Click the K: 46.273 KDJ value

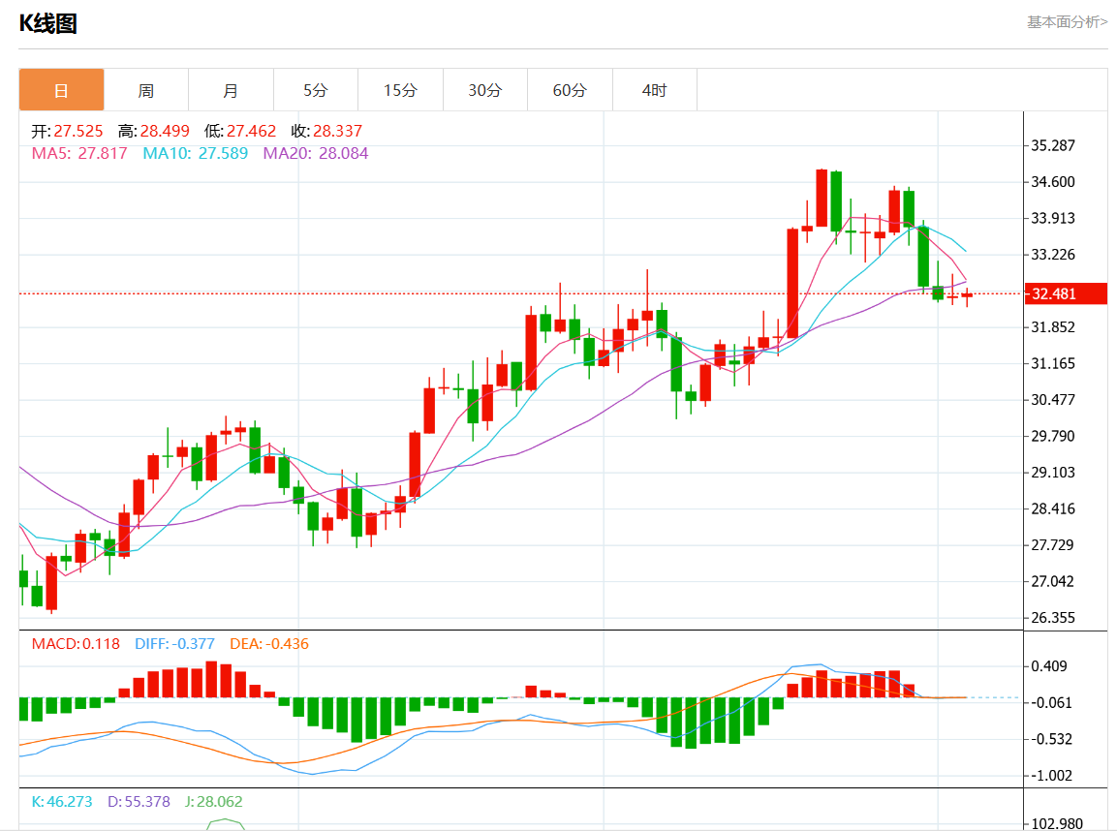pos(62,802)
